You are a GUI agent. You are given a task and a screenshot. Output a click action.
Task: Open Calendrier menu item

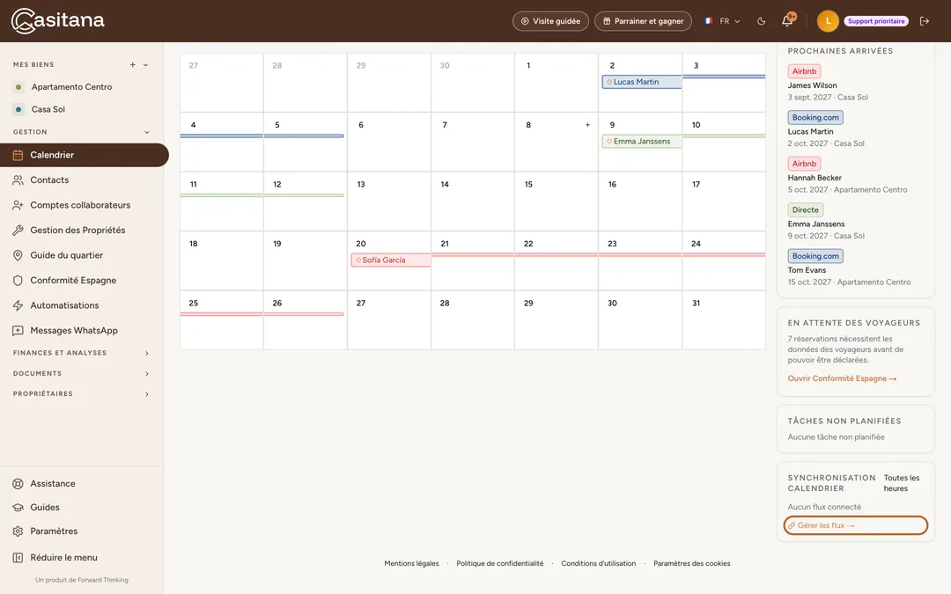point(85,155)
